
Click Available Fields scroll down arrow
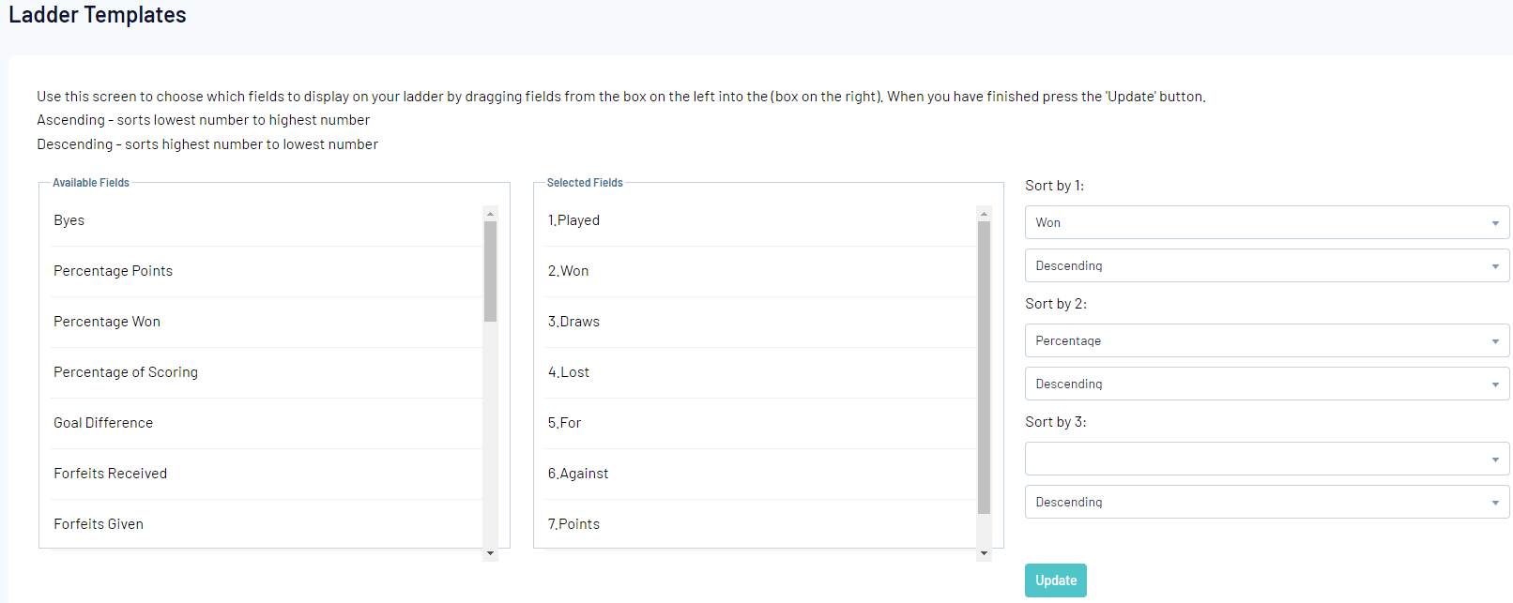[490, 553]
